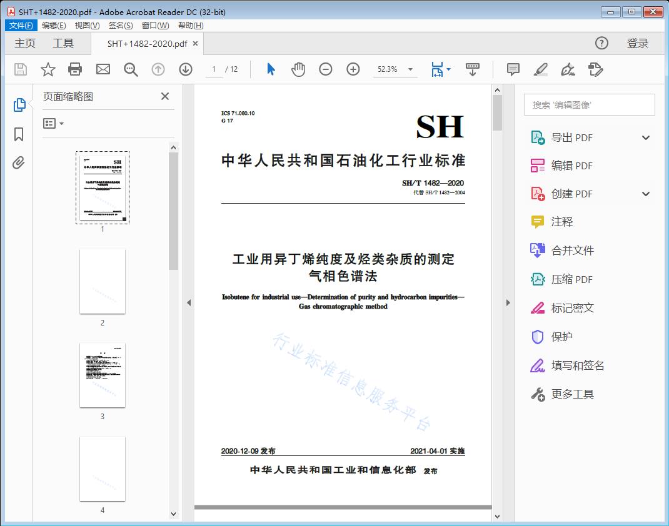Email the PDF using the envelope icon
The height and width of the screenshot is (526, 669).
point(103,69)
